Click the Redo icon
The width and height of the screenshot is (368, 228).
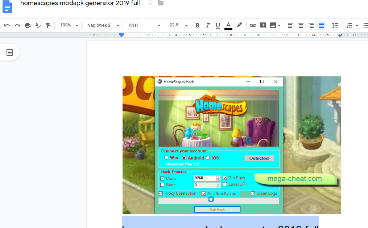click(x=17, y=25)
